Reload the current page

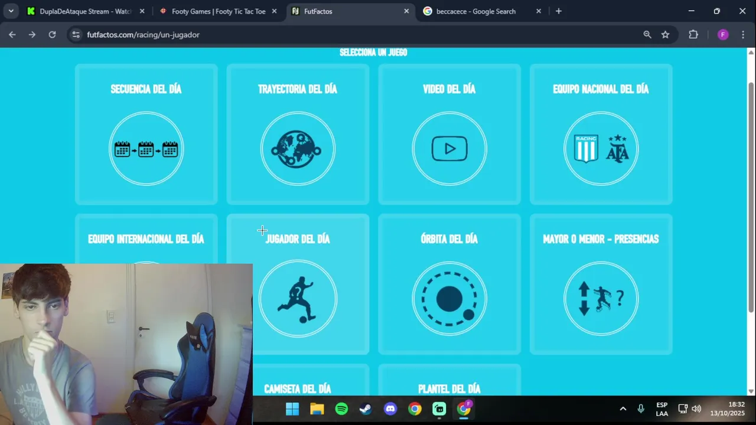coord(52,35)
